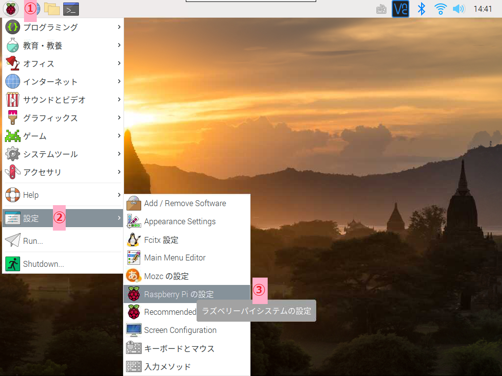Click the clock showing 14:41

pos(482,9)
